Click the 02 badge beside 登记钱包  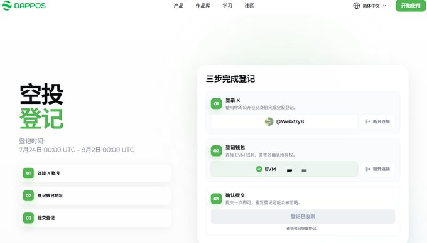(216, 151)
